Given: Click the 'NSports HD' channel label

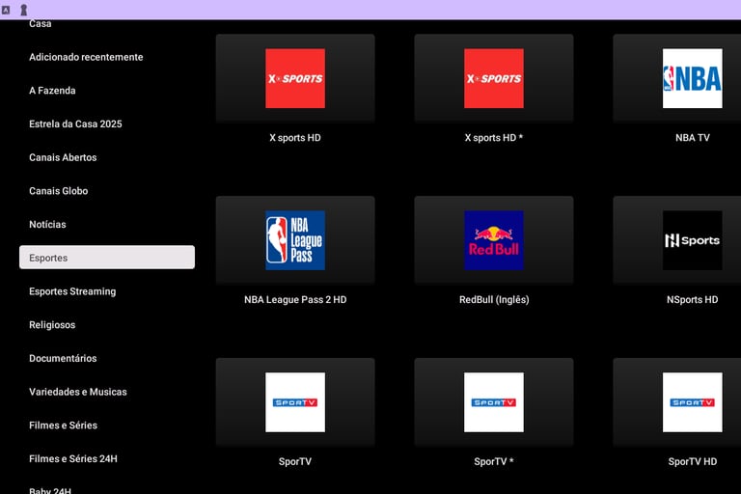Looking at the screenshot, I should click(693, 300).
